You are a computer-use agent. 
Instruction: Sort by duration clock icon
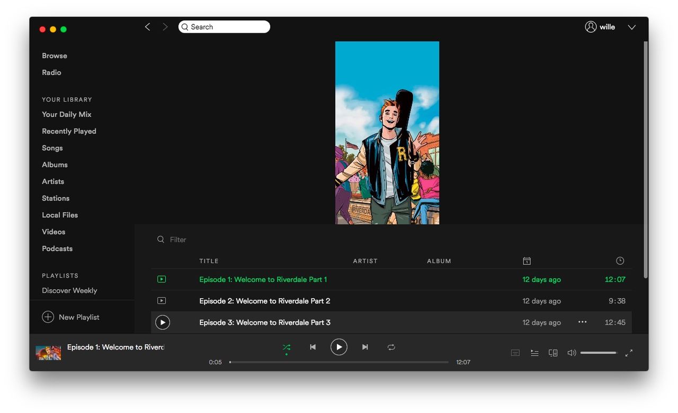(x=620, y=261)
